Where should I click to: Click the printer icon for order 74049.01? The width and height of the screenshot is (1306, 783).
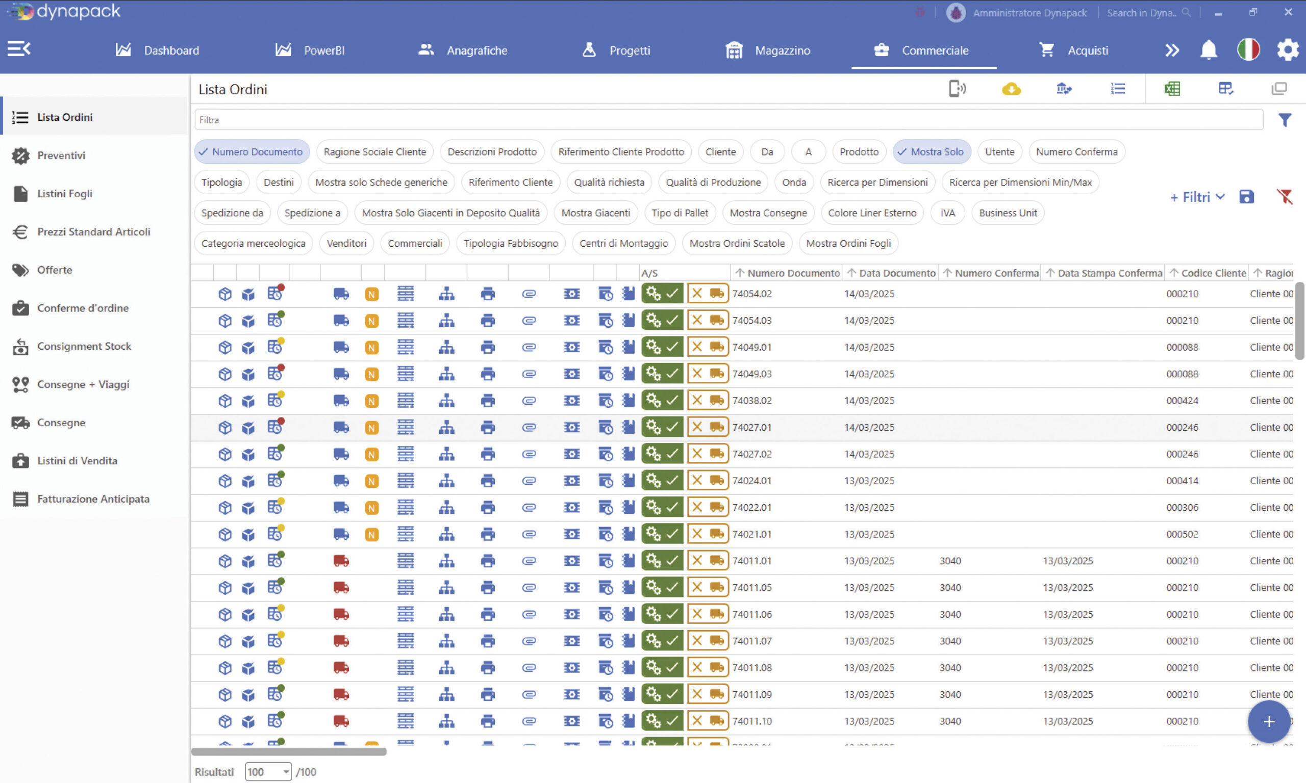click(x=488, y=347)
